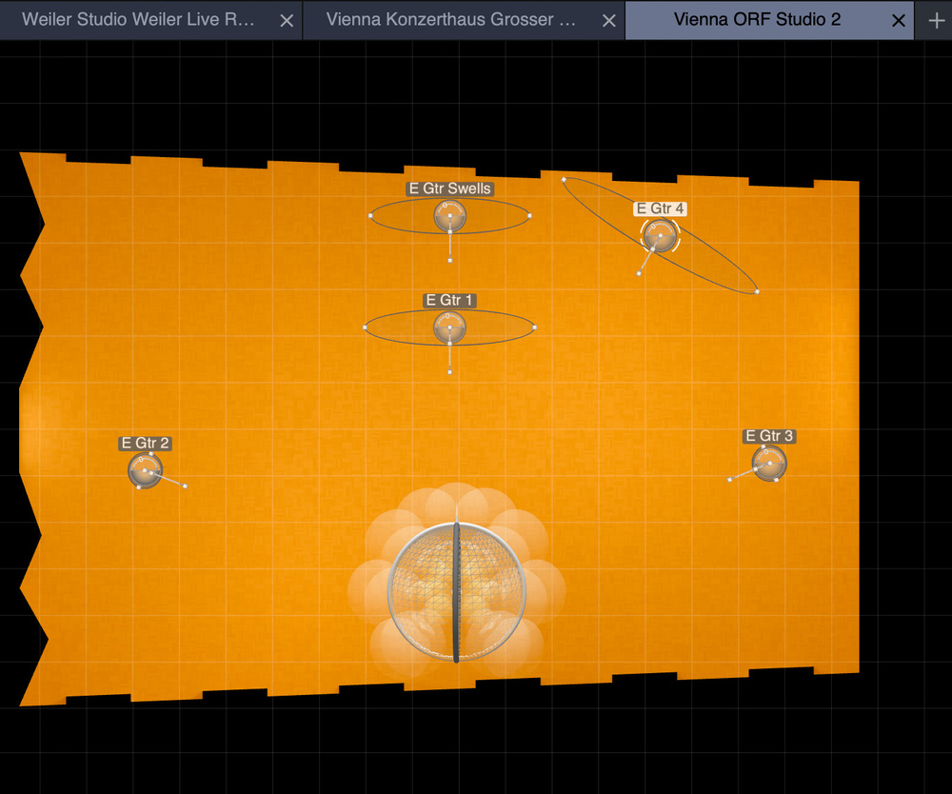Image resolution: width=952 pixels, height=794 pixels.
Task: Click the E Gtr 2 name label
Action: click(145, 443)
